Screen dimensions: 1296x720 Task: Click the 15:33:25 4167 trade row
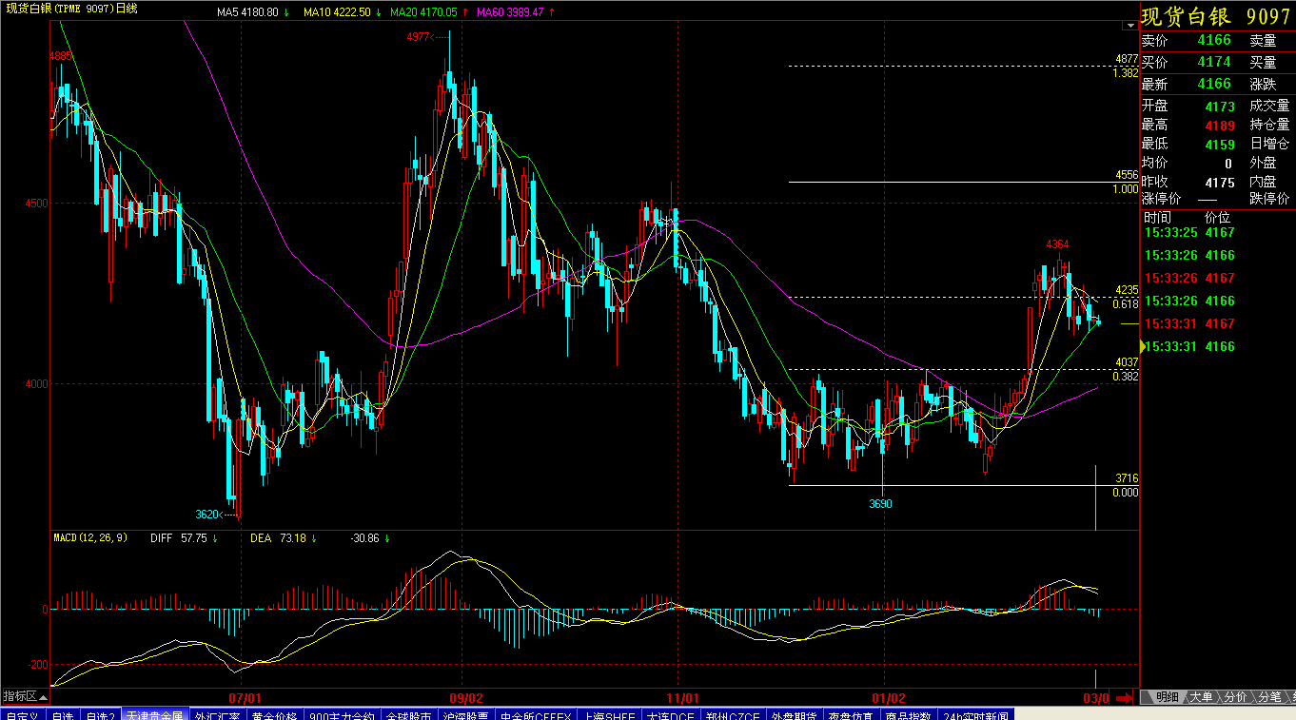1189,232
